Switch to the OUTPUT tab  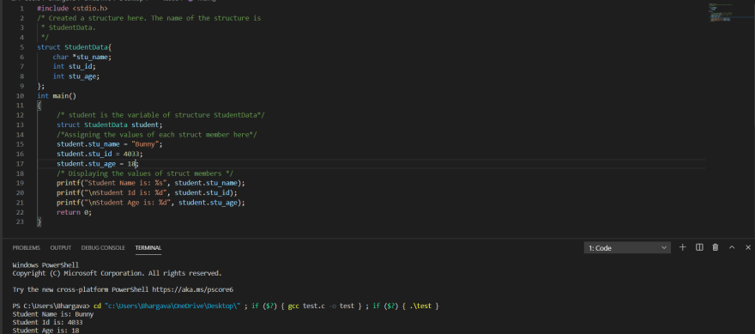point(61,248)
